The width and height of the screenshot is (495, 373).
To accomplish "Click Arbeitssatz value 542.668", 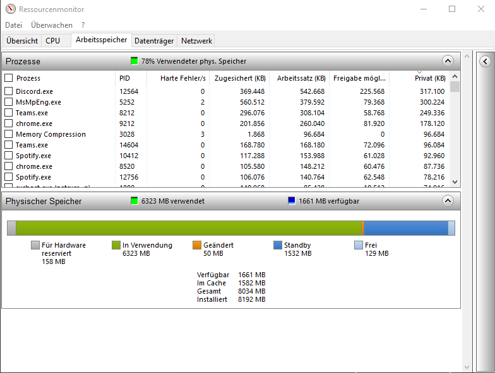I will click(312, 91).
